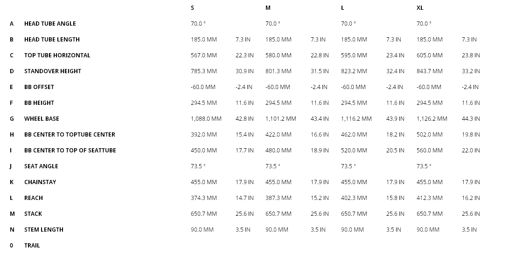The image size is (530, 254).
Task: Select BB CENTER TO TOPTUBE CENTER label
Action: point(70,135)
